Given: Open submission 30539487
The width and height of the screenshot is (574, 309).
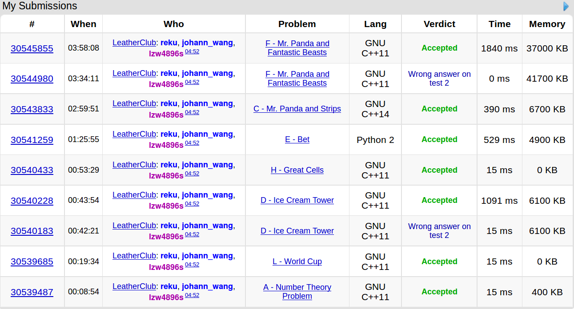Looking at the screenshot, I should 32,292.
